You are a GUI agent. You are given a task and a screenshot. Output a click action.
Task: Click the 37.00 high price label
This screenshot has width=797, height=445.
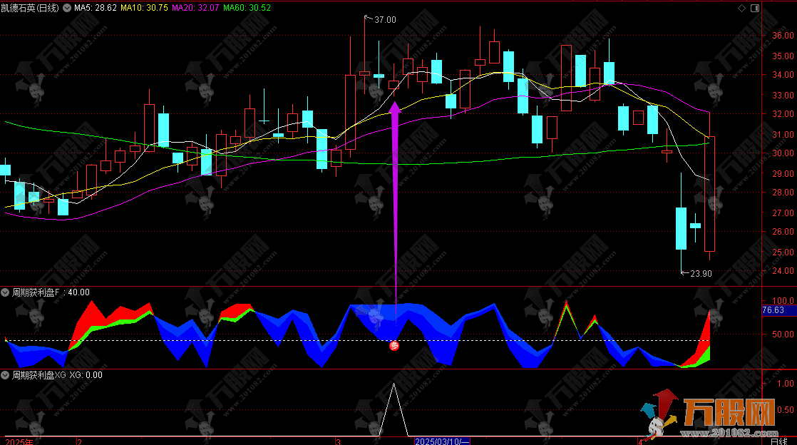click(385, 20)
